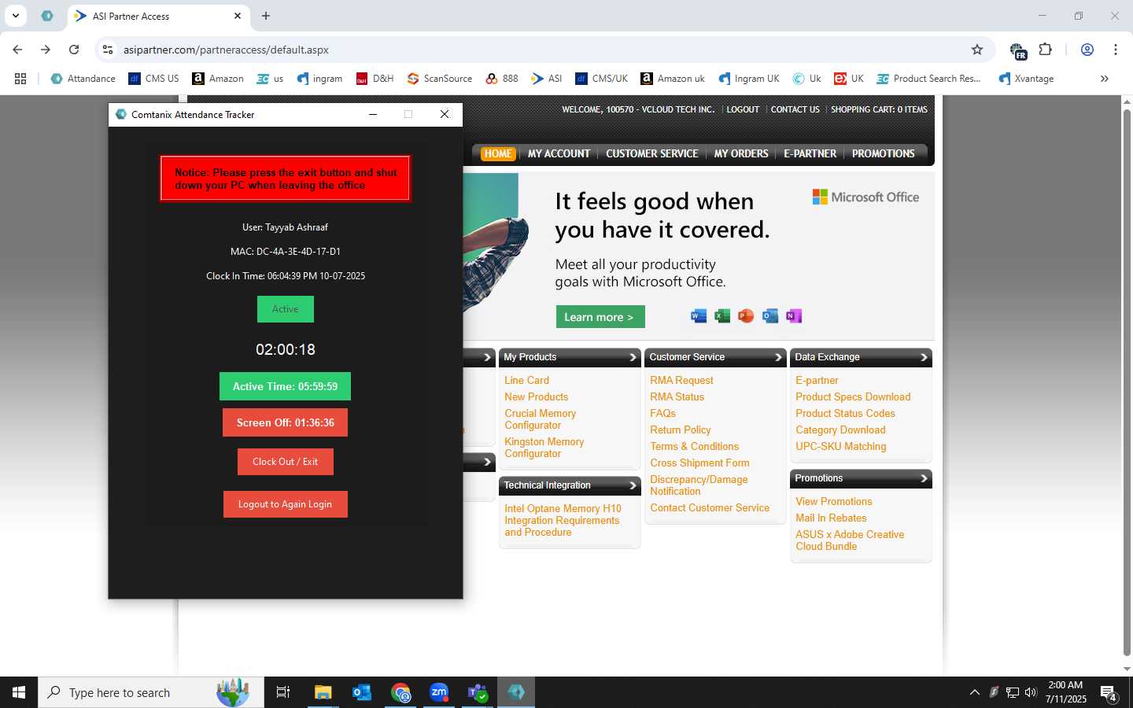The height and width of the screenshot is (708, 1133).
Task: Show hidden system tray icons
Action: coord(974,692)
